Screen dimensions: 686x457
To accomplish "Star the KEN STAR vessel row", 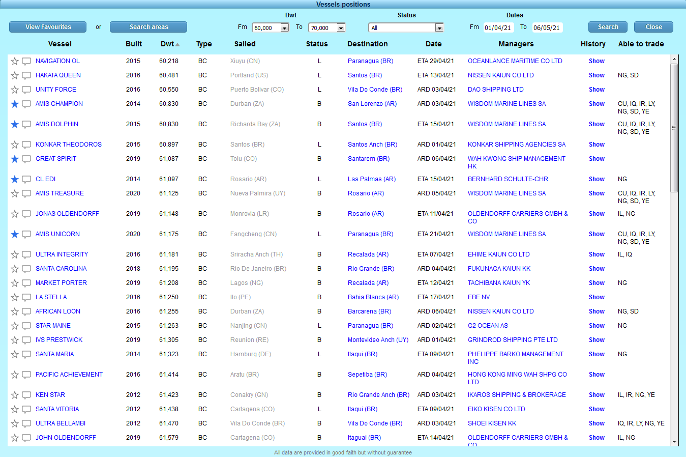I will tap(15, 395).
